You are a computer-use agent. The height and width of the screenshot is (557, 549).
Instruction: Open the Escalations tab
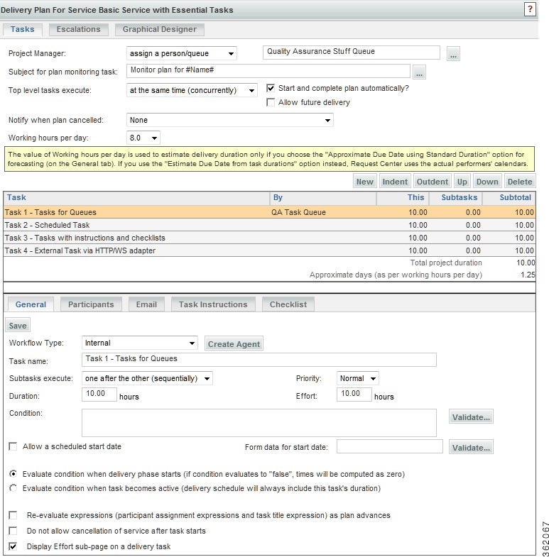click(x=79, y=29)
